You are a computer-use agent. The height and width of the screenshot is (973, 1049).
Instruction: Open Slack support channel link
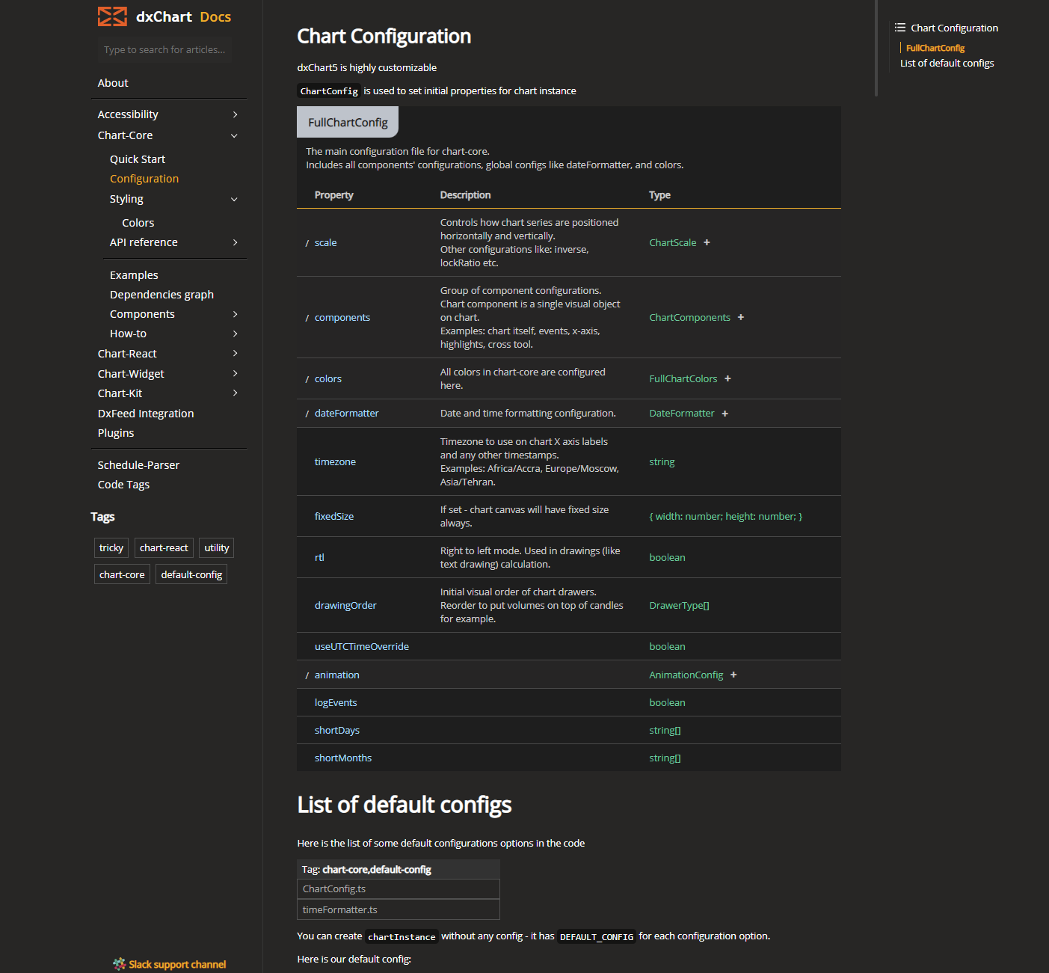point(177,965)
